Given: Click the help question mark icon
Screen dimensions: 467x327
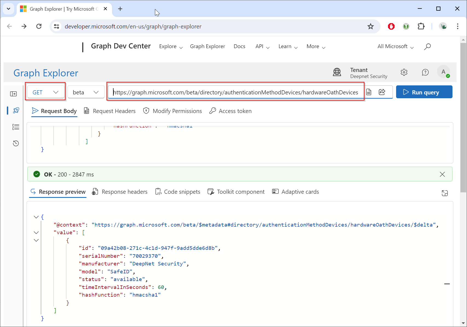Looking at the screenshot, I should (425, 72).
